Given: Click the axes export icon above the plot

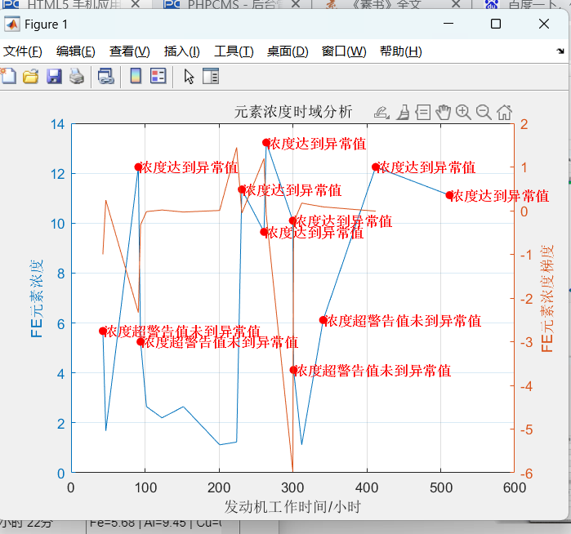Looking at the screenshot, I should point(381,112).
